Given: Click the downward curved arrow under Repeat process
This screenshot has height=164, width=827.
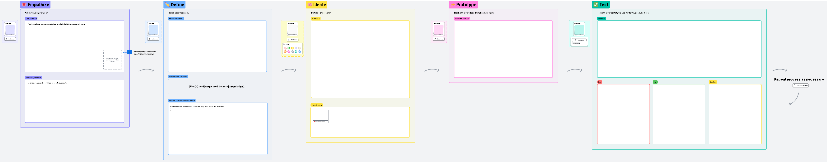Looking at the screenshot, I should 794,99.
